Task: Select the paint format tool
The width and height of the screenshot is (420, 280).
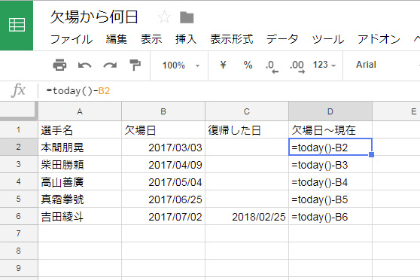Action: pos(135,65)
